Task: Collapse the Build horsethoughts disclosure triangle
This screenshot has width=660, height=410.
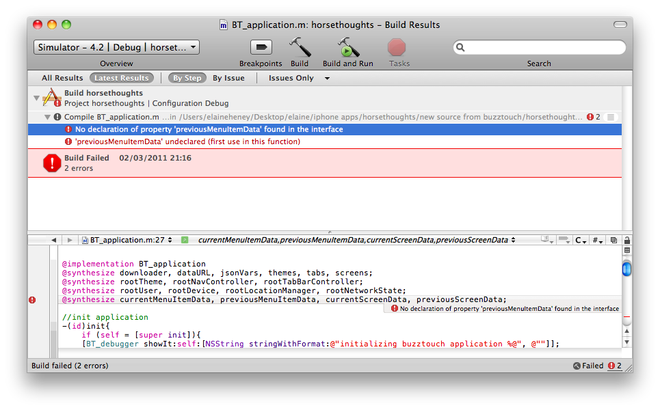Action: click(x=36, y=98)
